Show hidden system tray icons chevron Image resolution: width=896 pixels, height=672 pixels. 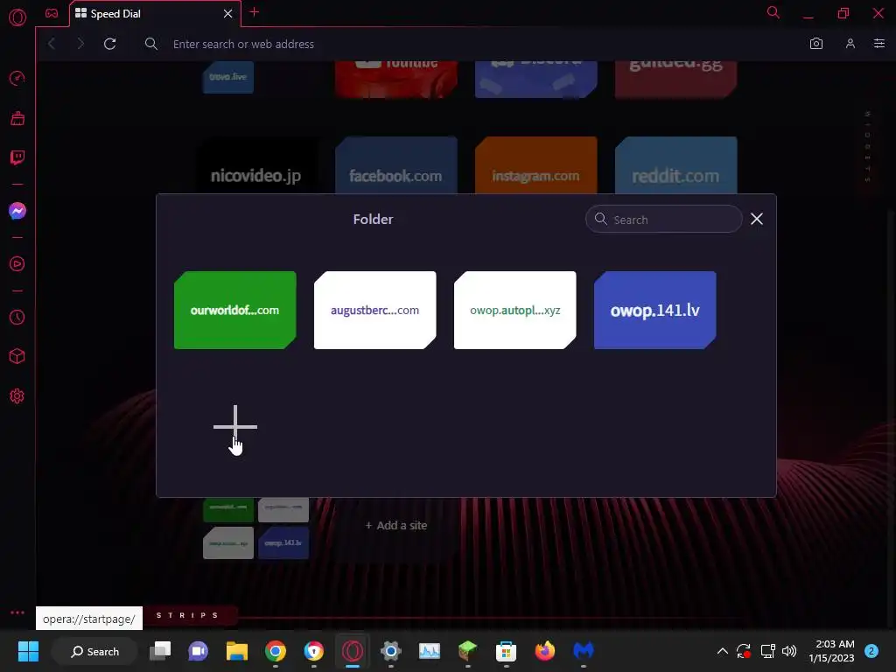click(x=722, y=651)
